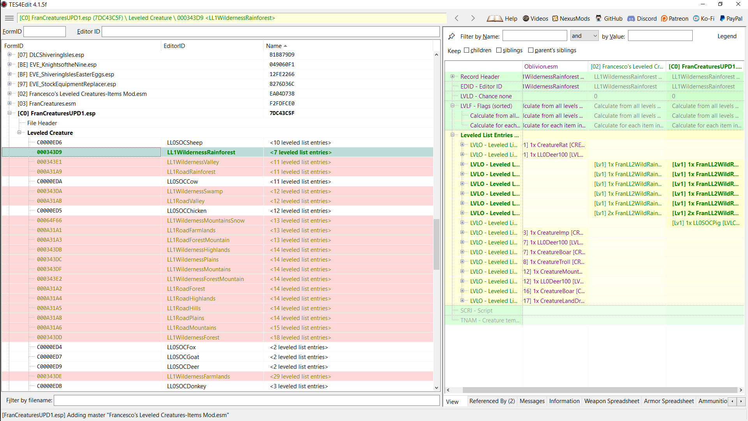
Task: Switch to the Messages tab
Action: tap(532, 401)
